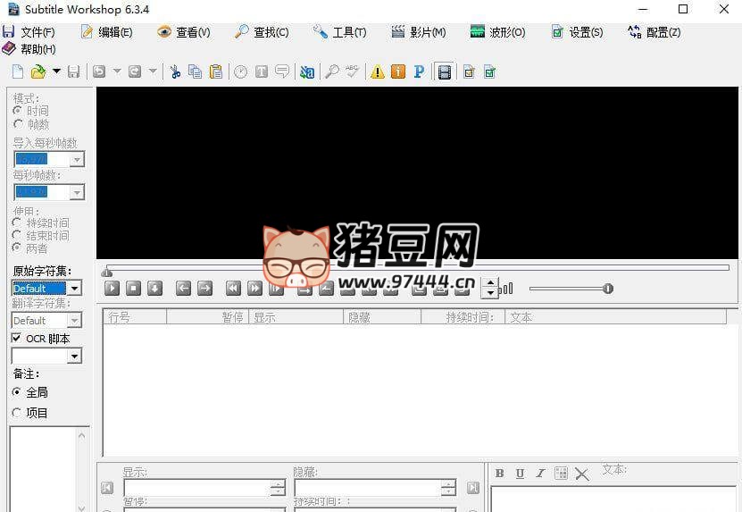Viewport: 742px width, 512px height.
Task: Open the 配置(Z) menu
Action: pyautogui.click(x=654, y=32)
